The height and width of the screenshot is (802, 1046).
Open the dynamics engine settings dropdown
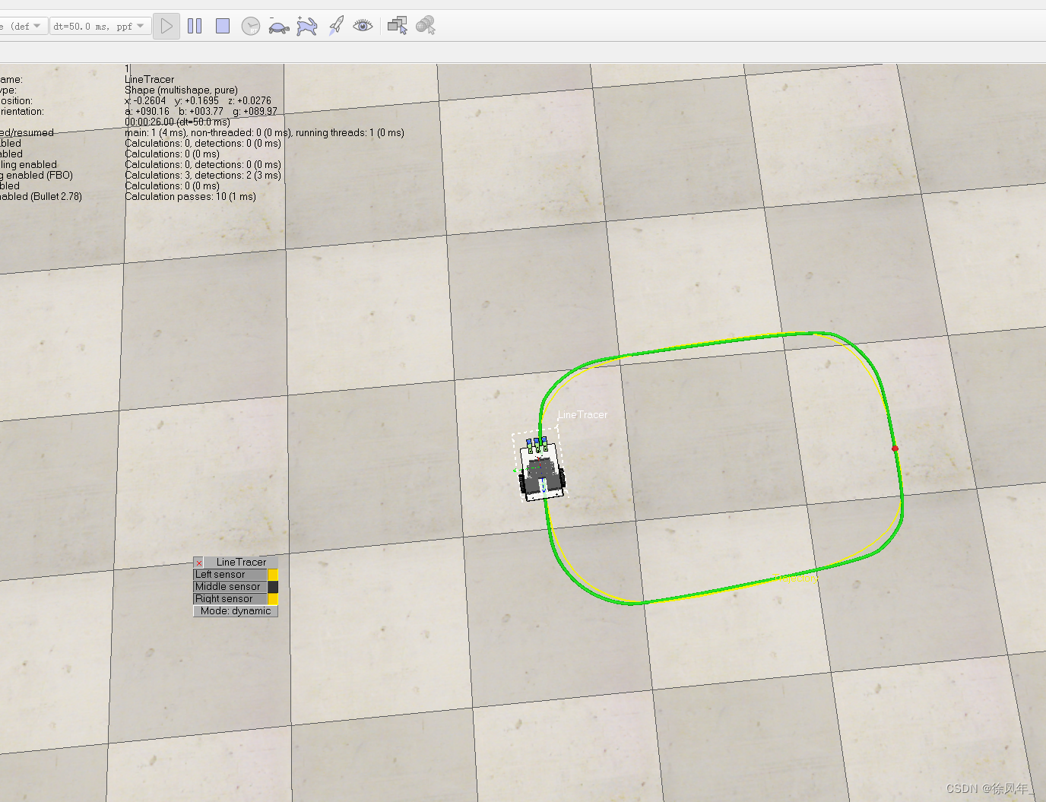tap(23, 26)
